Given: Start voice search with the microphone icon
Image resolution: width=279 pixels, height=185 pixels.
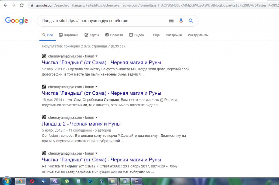Looking at the screenshot, I should (x=181, y=21).
